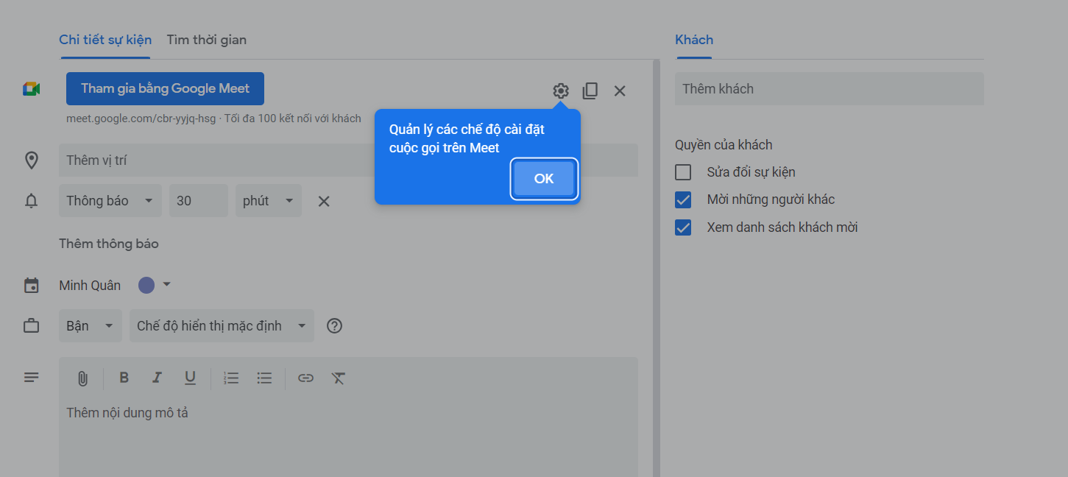Insert a numbered list
Image resolution: width=1068 pixels, height=477 pixels.
click(x=231, y=378)
